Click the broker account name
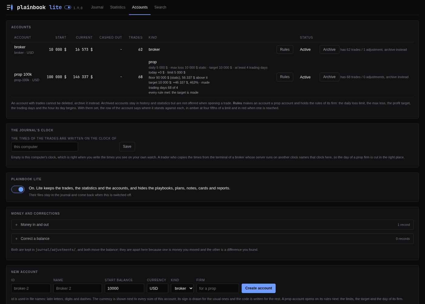 [x=20, y=47]
